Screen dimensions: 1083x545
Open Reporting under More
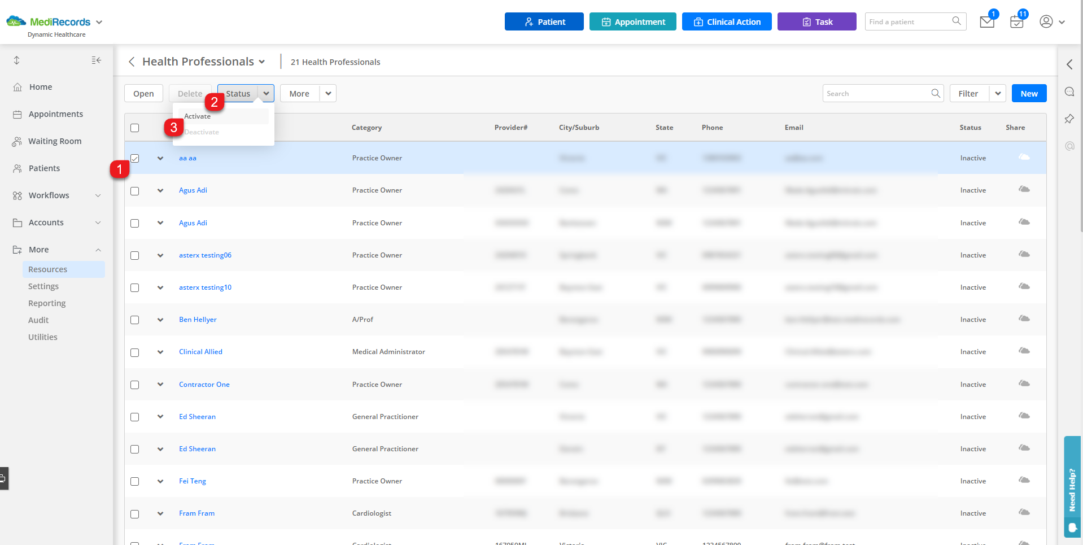click(x=47, y=303)
